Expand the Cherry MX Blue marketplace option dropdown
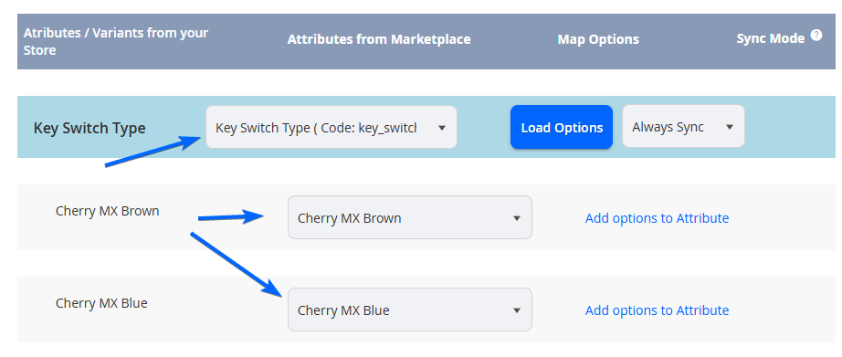 [x=410, y=310]
